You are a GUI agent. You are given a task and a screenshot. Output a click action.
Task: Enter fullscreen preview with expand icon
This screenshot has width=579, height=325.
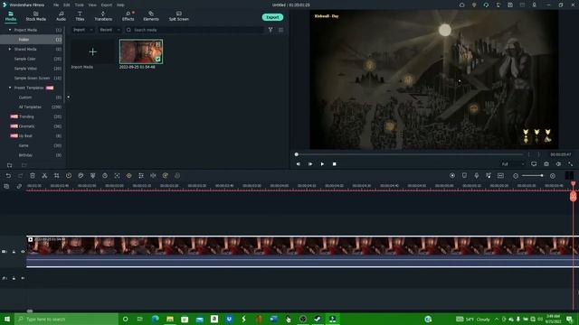571,164
